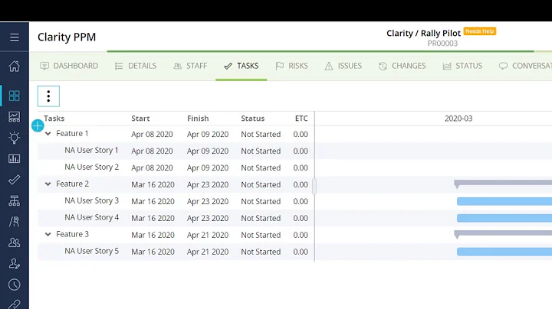Image resolution: width=552 pixels, height=309 pixels.
Task: Select the NA User Story 4 task
Action: coord(91,217)
